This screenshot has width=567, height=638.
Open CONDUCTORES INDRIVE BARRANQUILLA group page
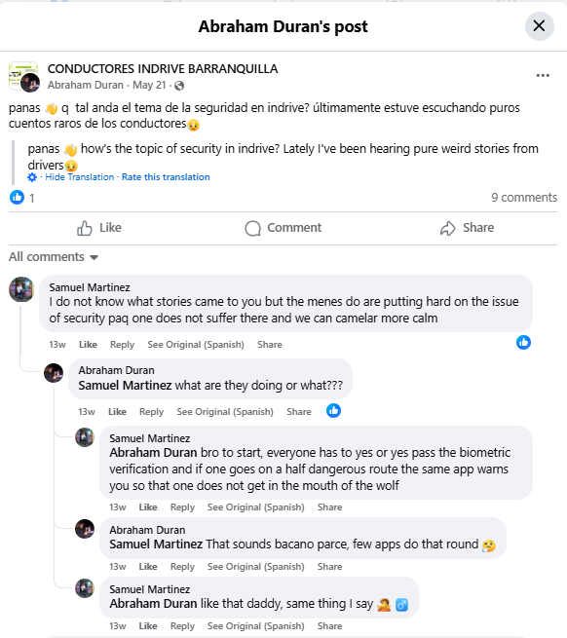tap(163, 69)
